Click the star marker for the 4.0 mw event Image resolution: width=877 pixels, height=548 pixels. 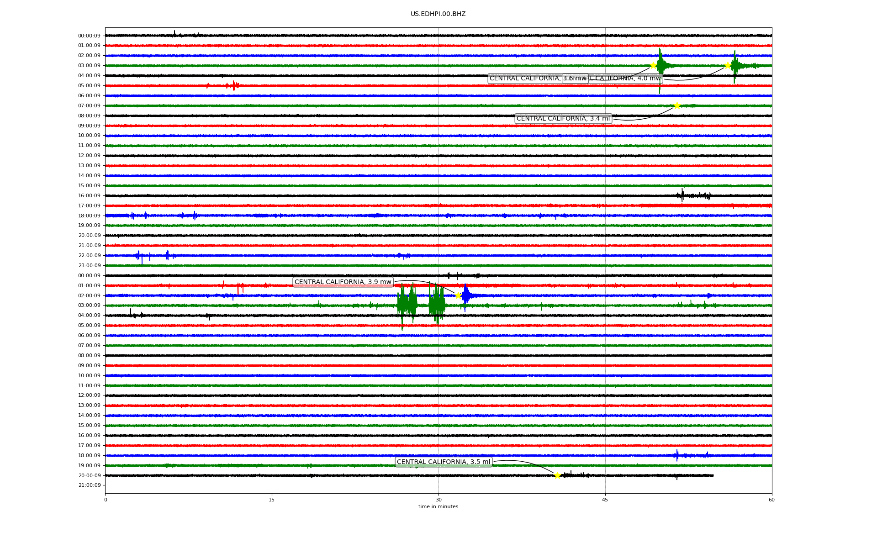[728, 65]
